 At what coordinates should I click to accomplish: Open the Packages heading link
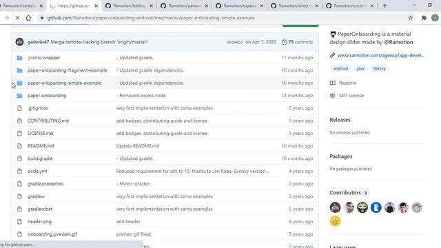click(341, 156)
